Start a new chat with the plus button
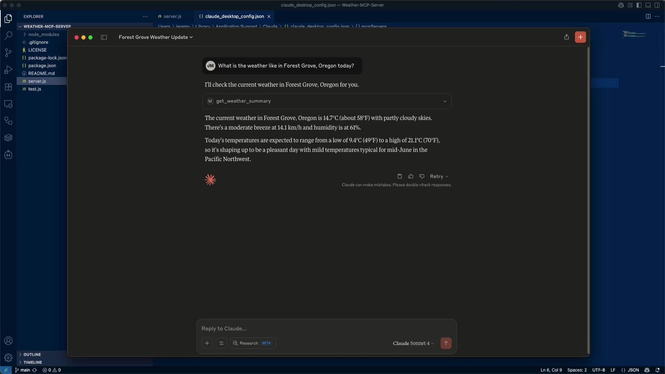 pos(580,37)
